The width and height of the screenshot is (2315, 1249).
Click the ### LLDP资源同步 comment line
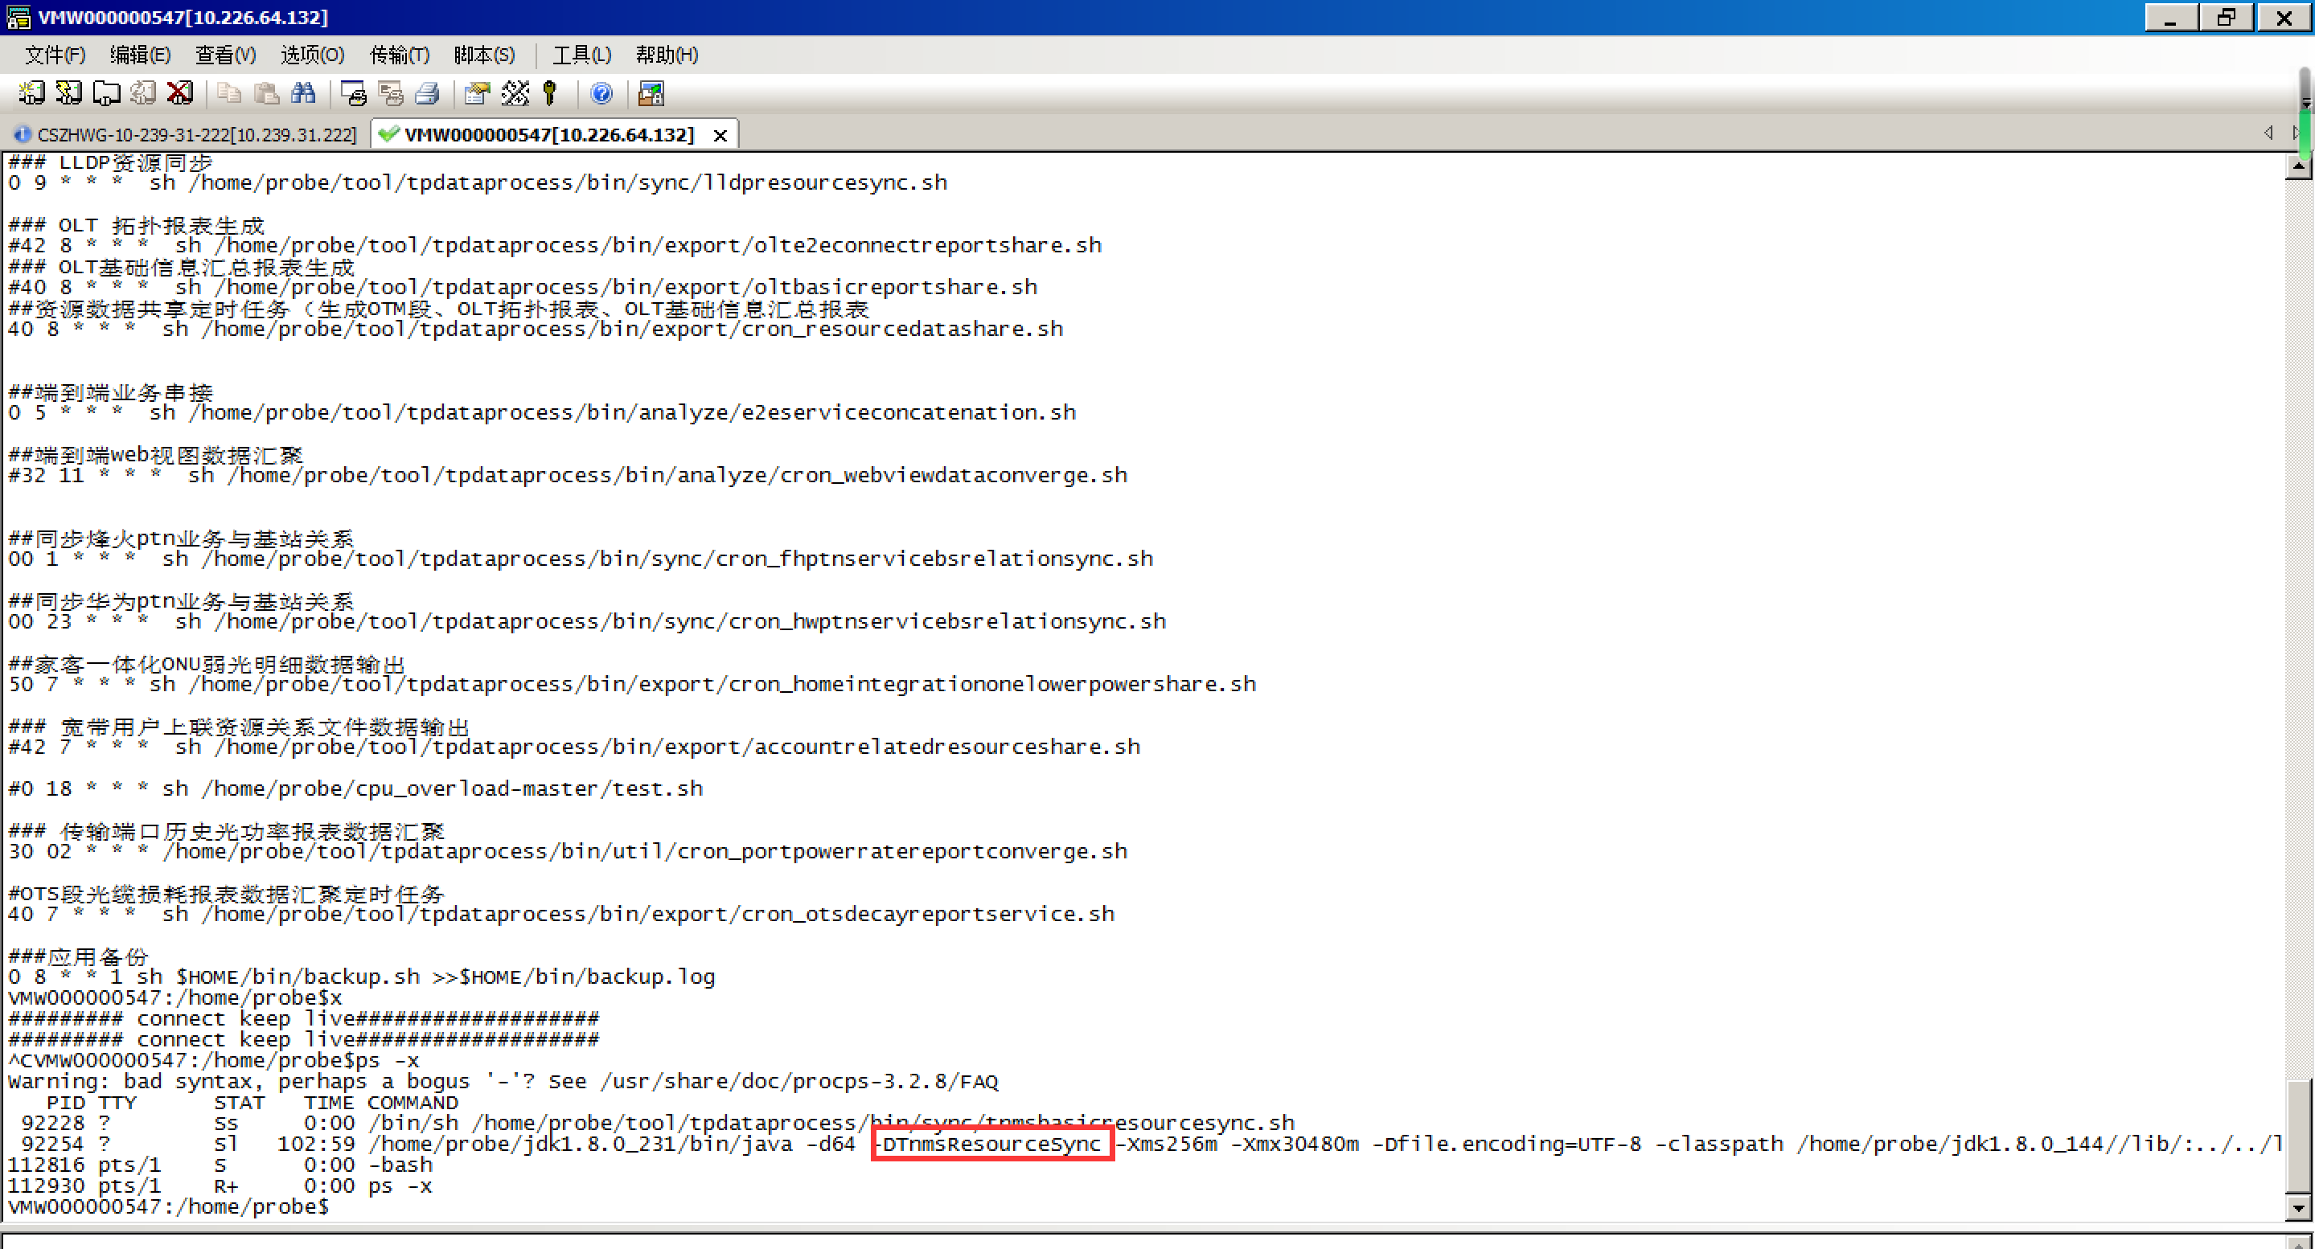pos(109,162)
